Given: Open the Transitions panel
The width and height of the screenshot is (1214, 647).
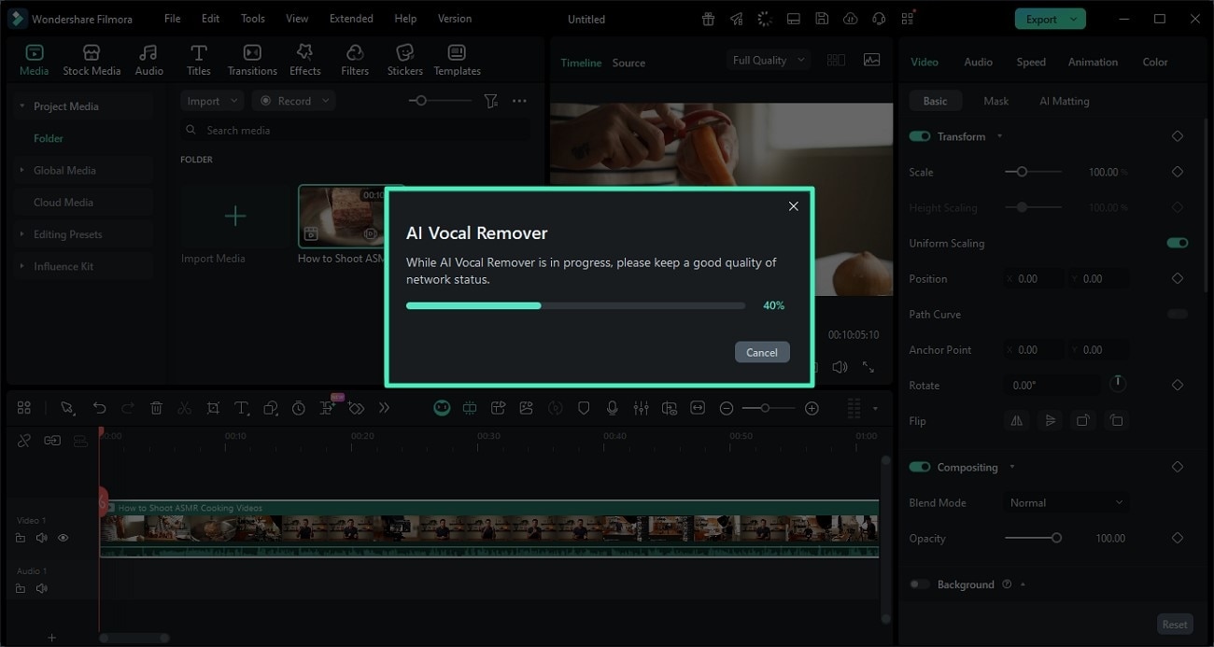Looking at the screenshot, I should click(254, 58).
